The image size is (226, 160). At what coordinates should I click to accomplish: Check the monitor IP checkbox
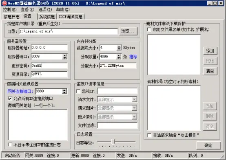pyautogui.click(x=78, y=91)
